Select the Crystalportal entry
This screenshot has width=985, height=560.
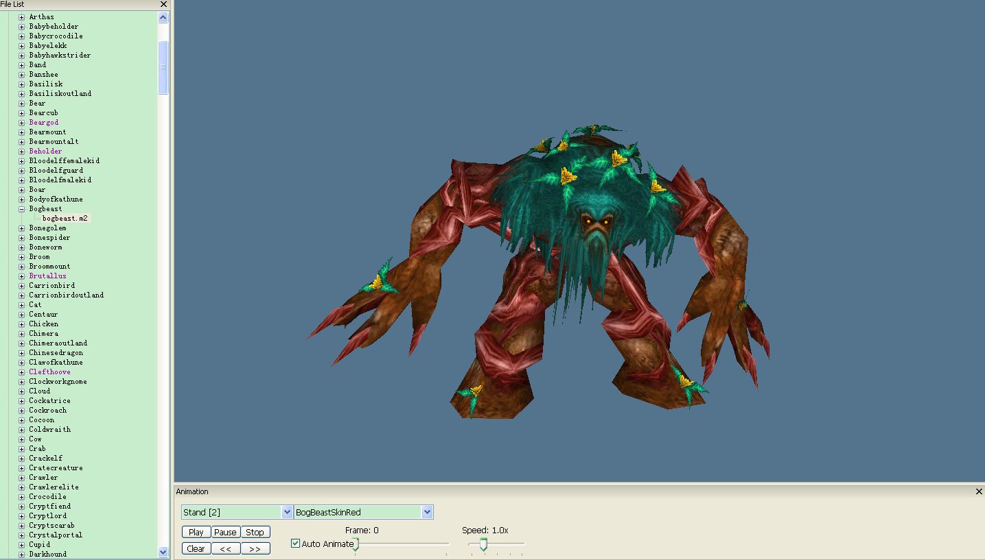[56, 535]
